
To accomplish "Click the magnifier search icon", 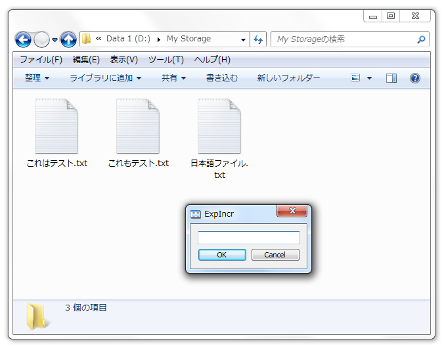I will point(421,39).
